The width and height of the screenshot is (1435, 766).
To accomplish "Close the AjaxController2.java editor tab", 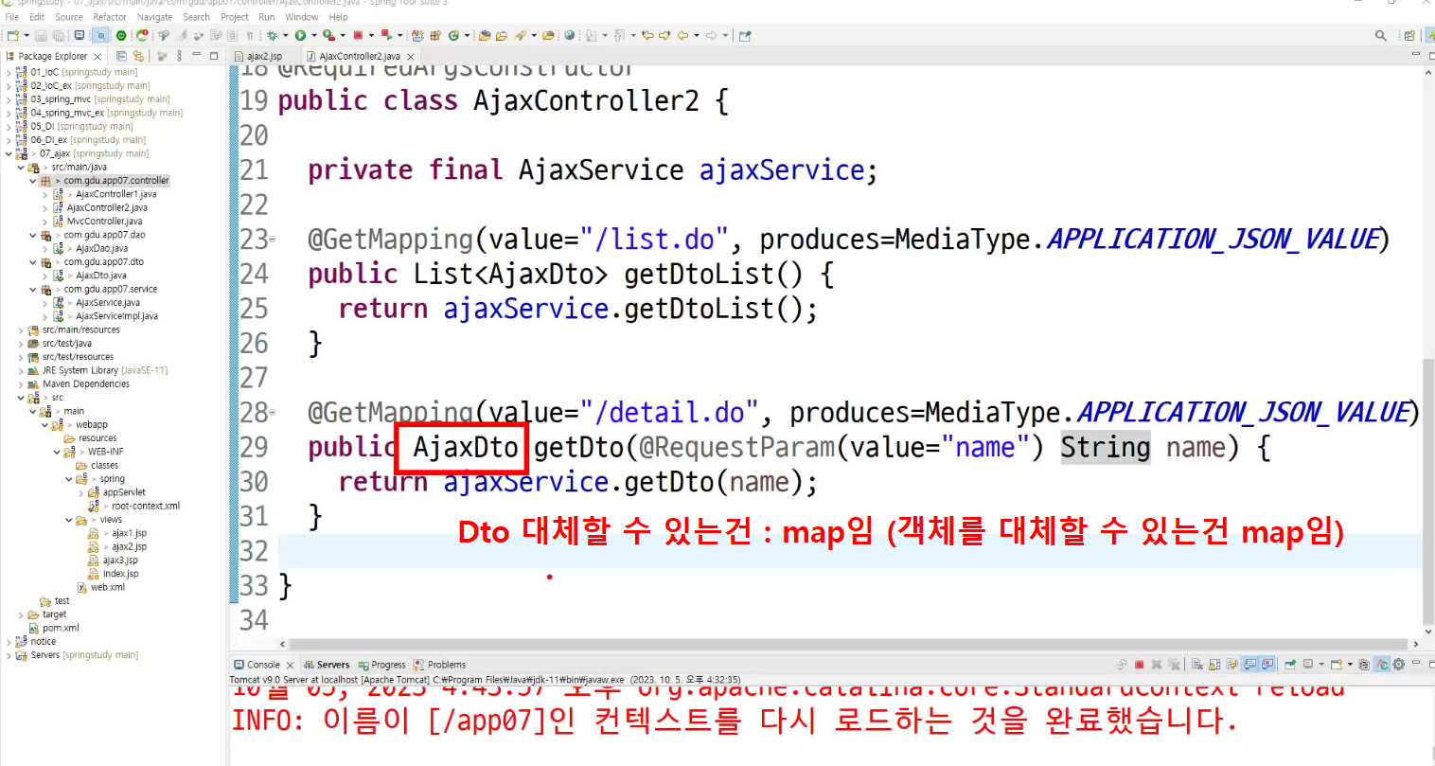I will click(411, 57).
